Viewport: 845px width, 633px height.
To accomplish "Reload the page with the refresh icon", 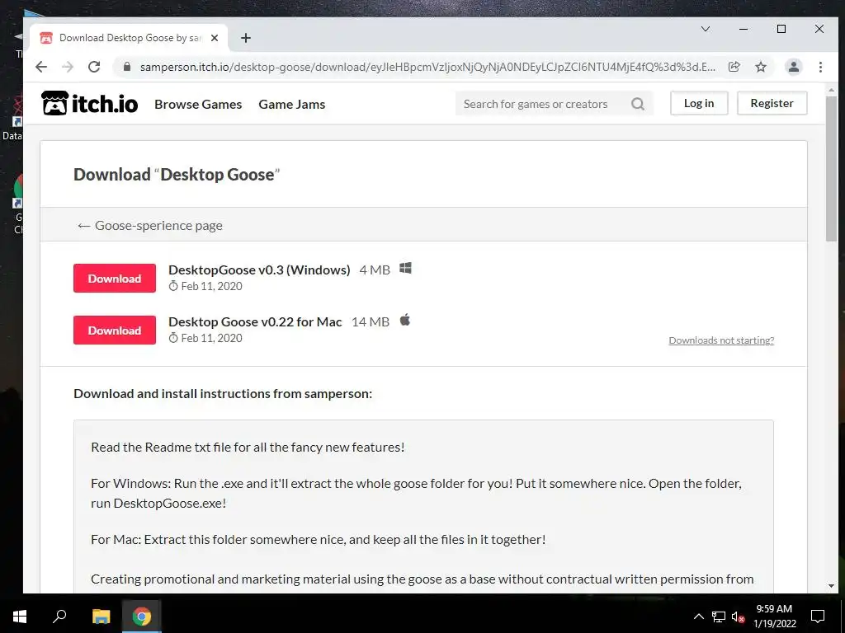I will pos(94,67).
